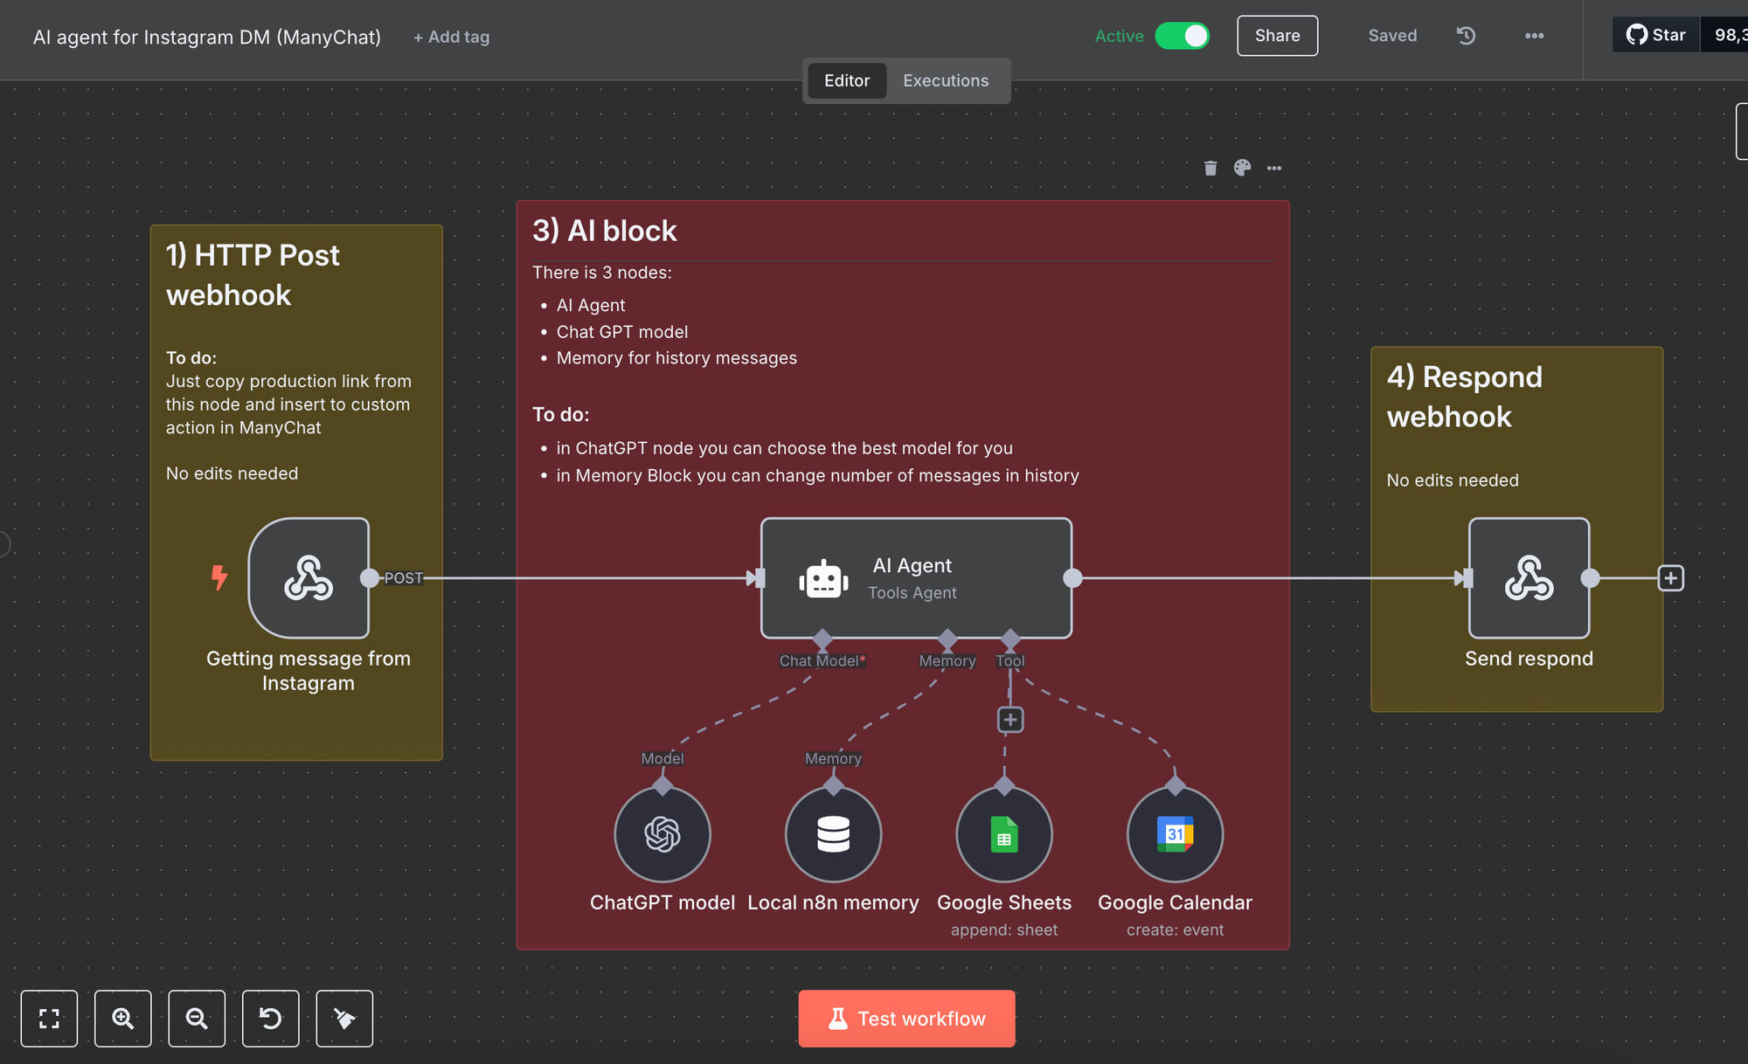Add node after Send respond plus
The width and height of the screenshot is (1748, 1064).
pos(1670,577)
